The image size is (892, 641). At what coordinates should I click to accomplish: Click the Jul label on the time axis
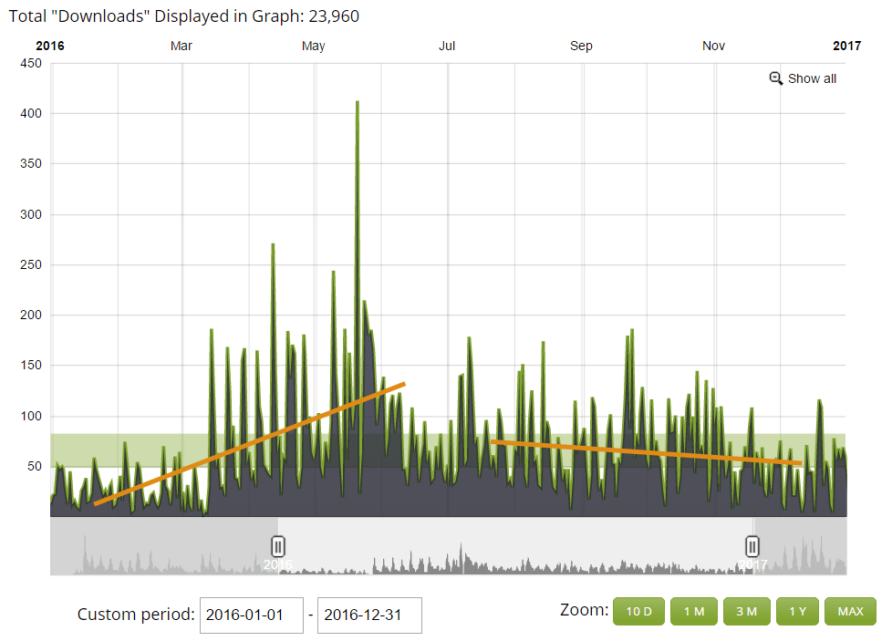(447, 47)
